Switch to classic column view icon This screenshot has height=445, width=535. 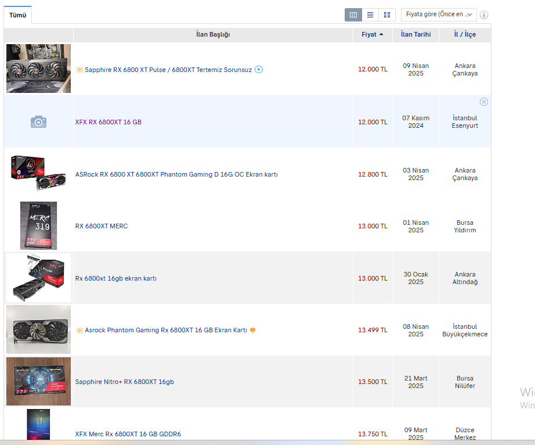353,15
